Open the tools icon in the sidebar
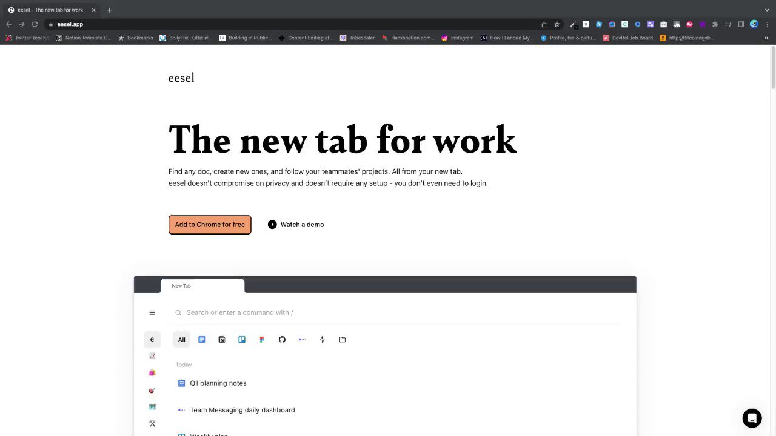This screenshot has width=776, height=436. [152, 423]
